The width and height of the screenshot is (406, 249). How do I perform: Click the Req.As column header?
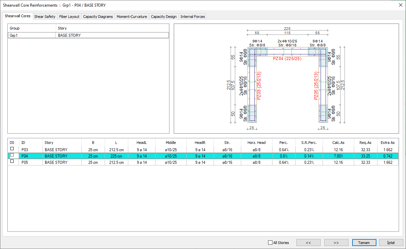point(365,143)
